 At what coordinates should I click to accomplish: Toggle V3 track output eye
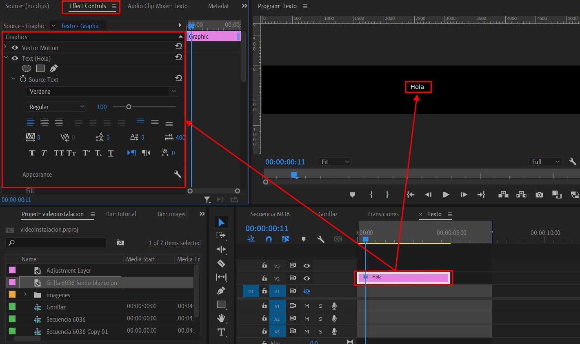(307, 265)
